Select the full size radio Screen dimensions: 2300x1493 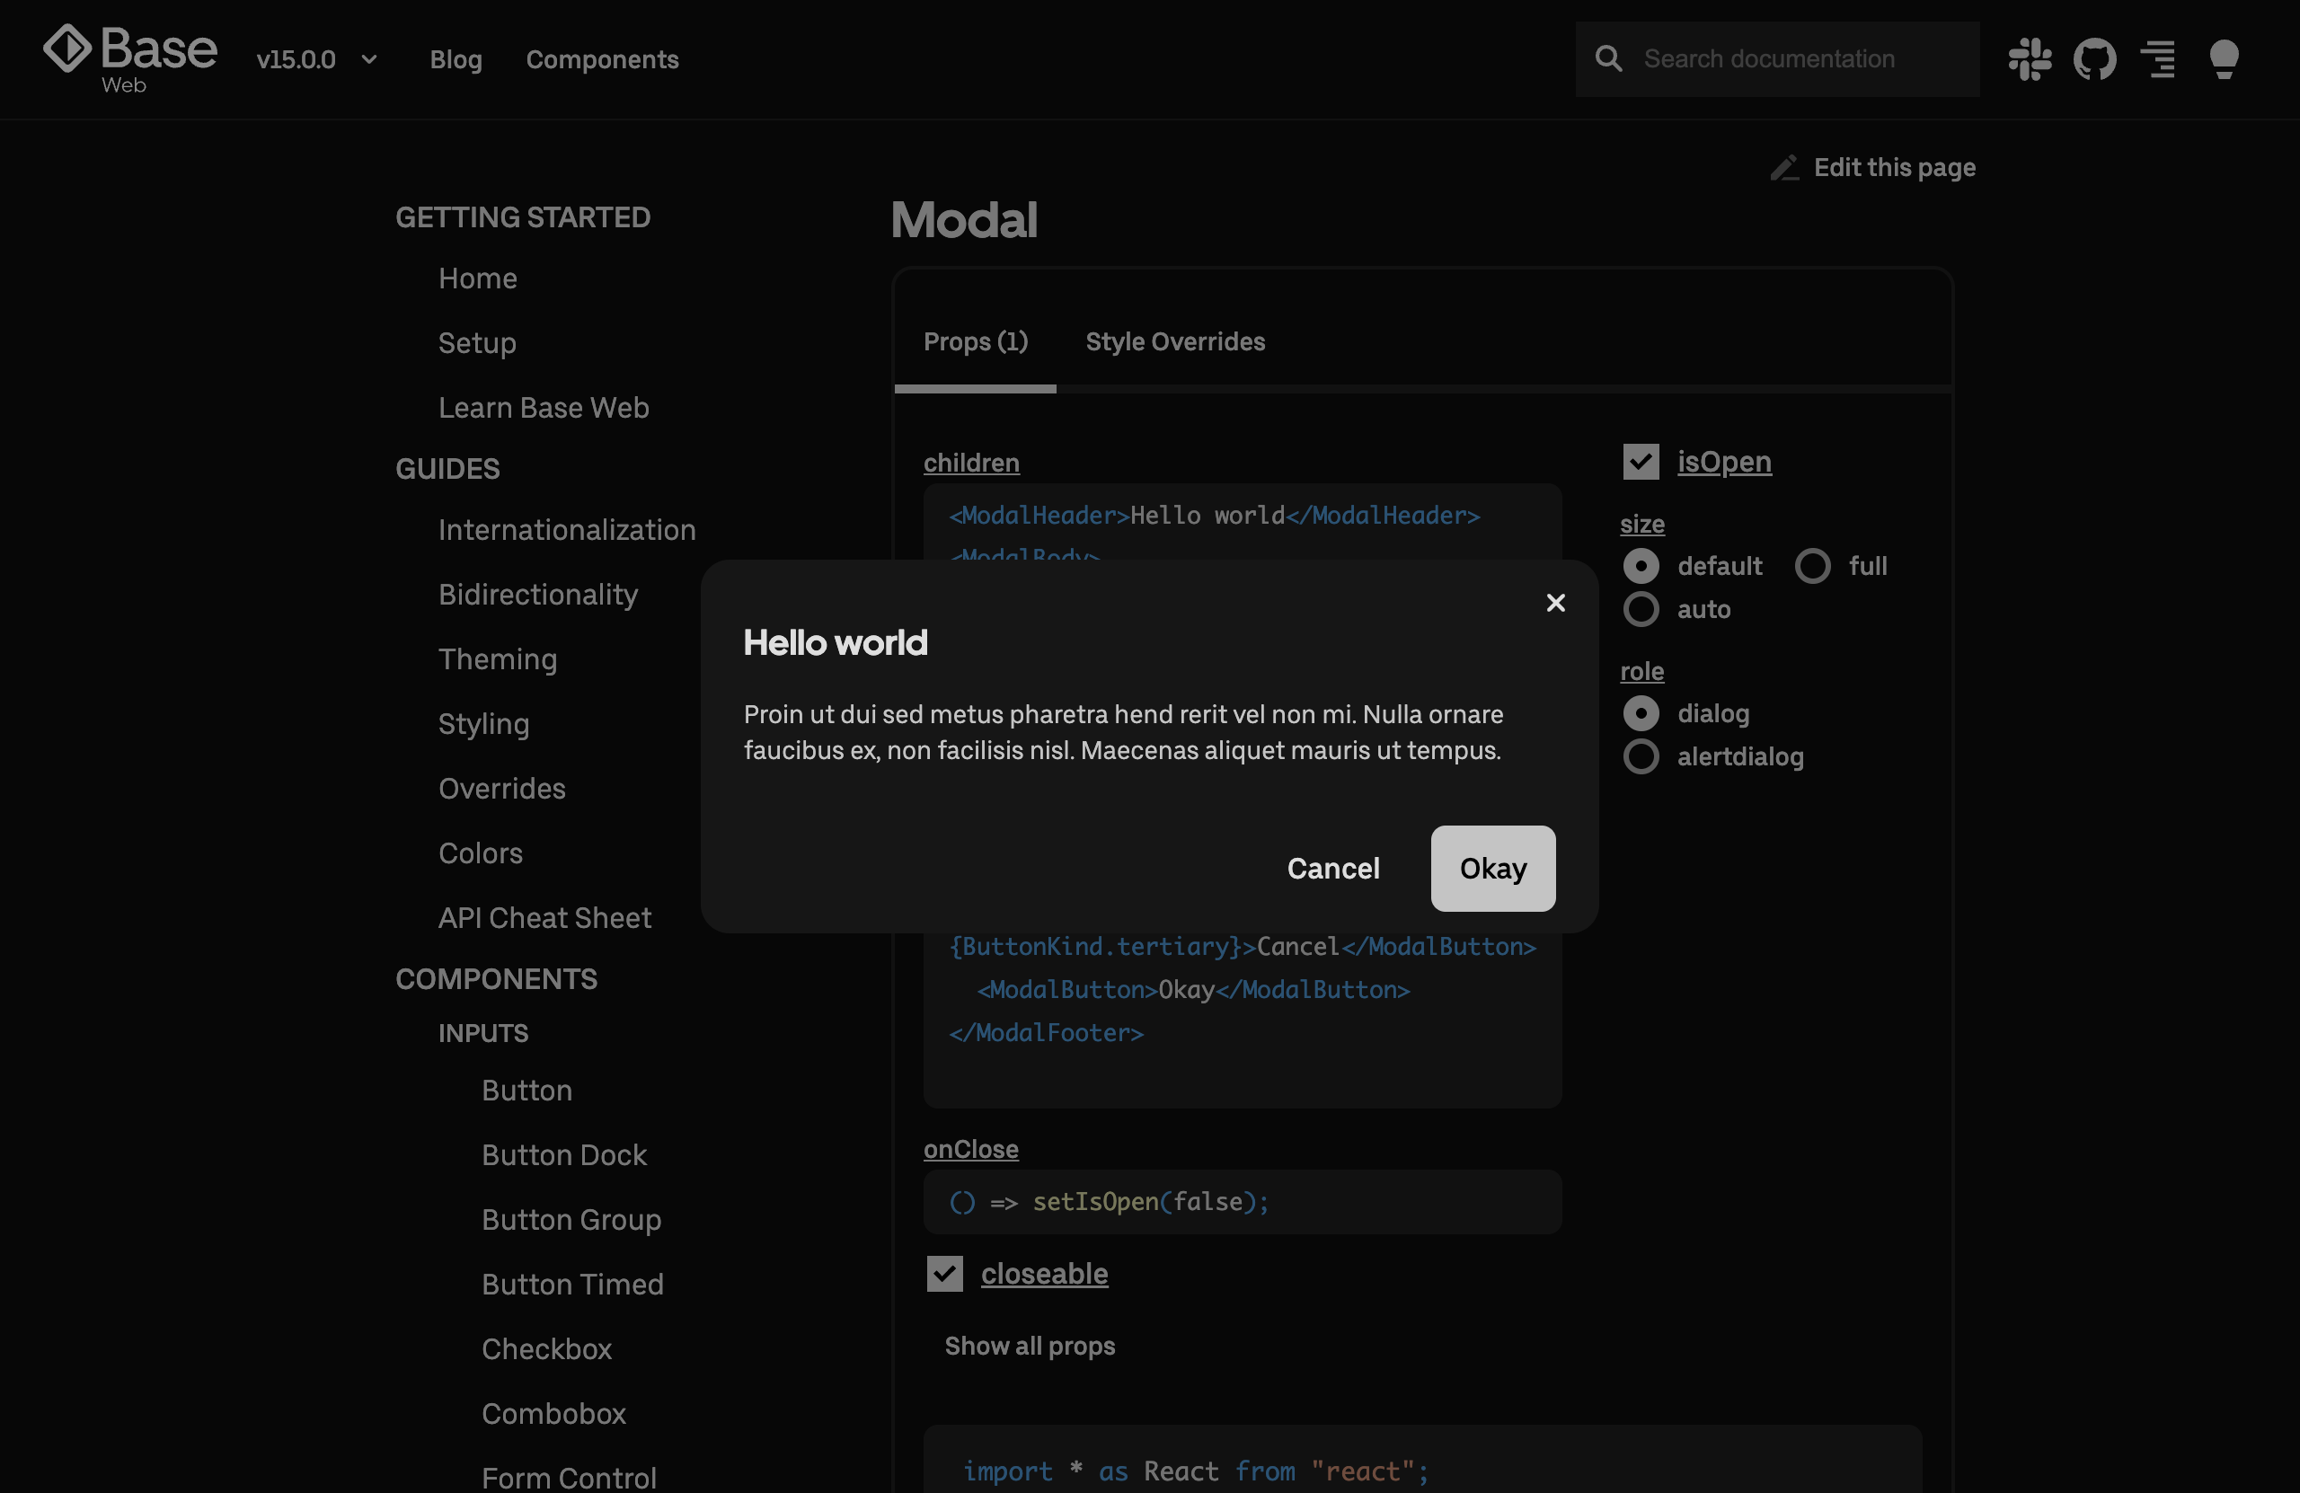[x=1812, y=566]
